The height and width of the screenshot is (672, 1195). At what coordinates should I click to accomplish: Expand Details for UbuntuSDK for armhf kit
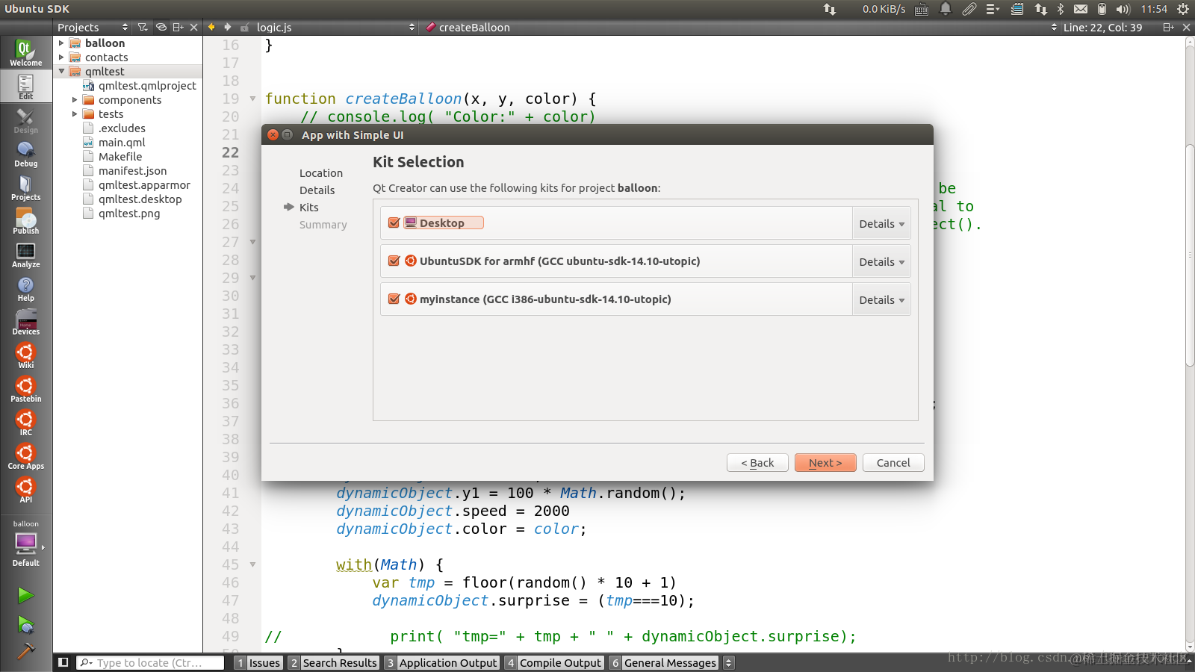[881, 261]
